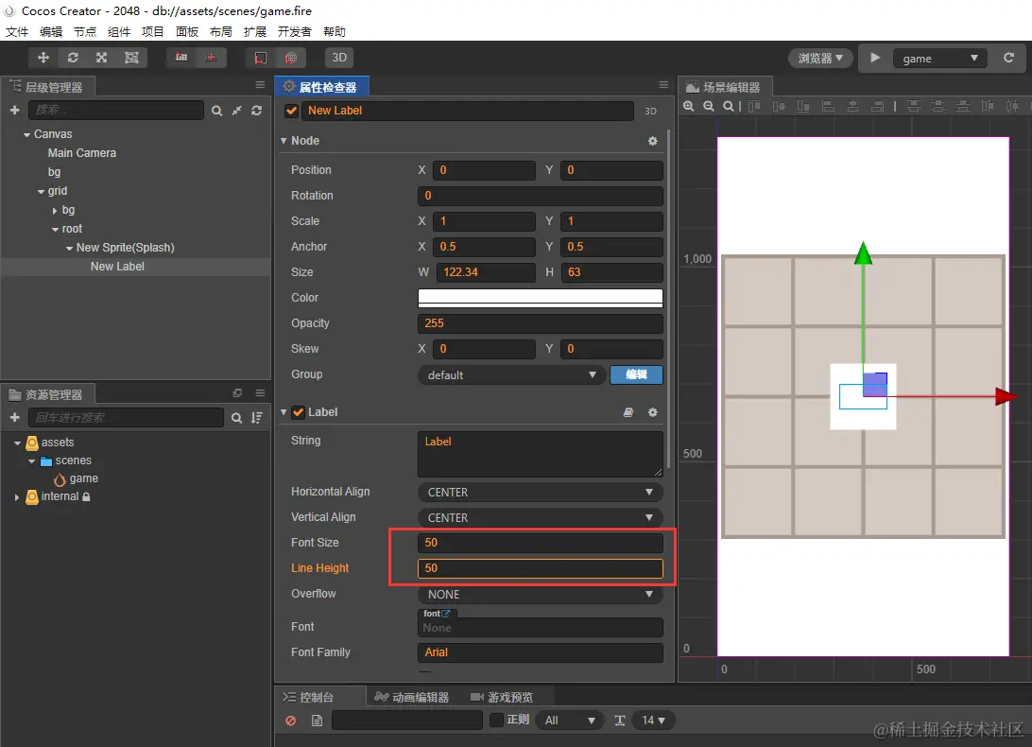Viewport: 1032px width, 747px height.
Task: Toggle the Label component enabled checkbox
Action: click(x=298, y=412)
